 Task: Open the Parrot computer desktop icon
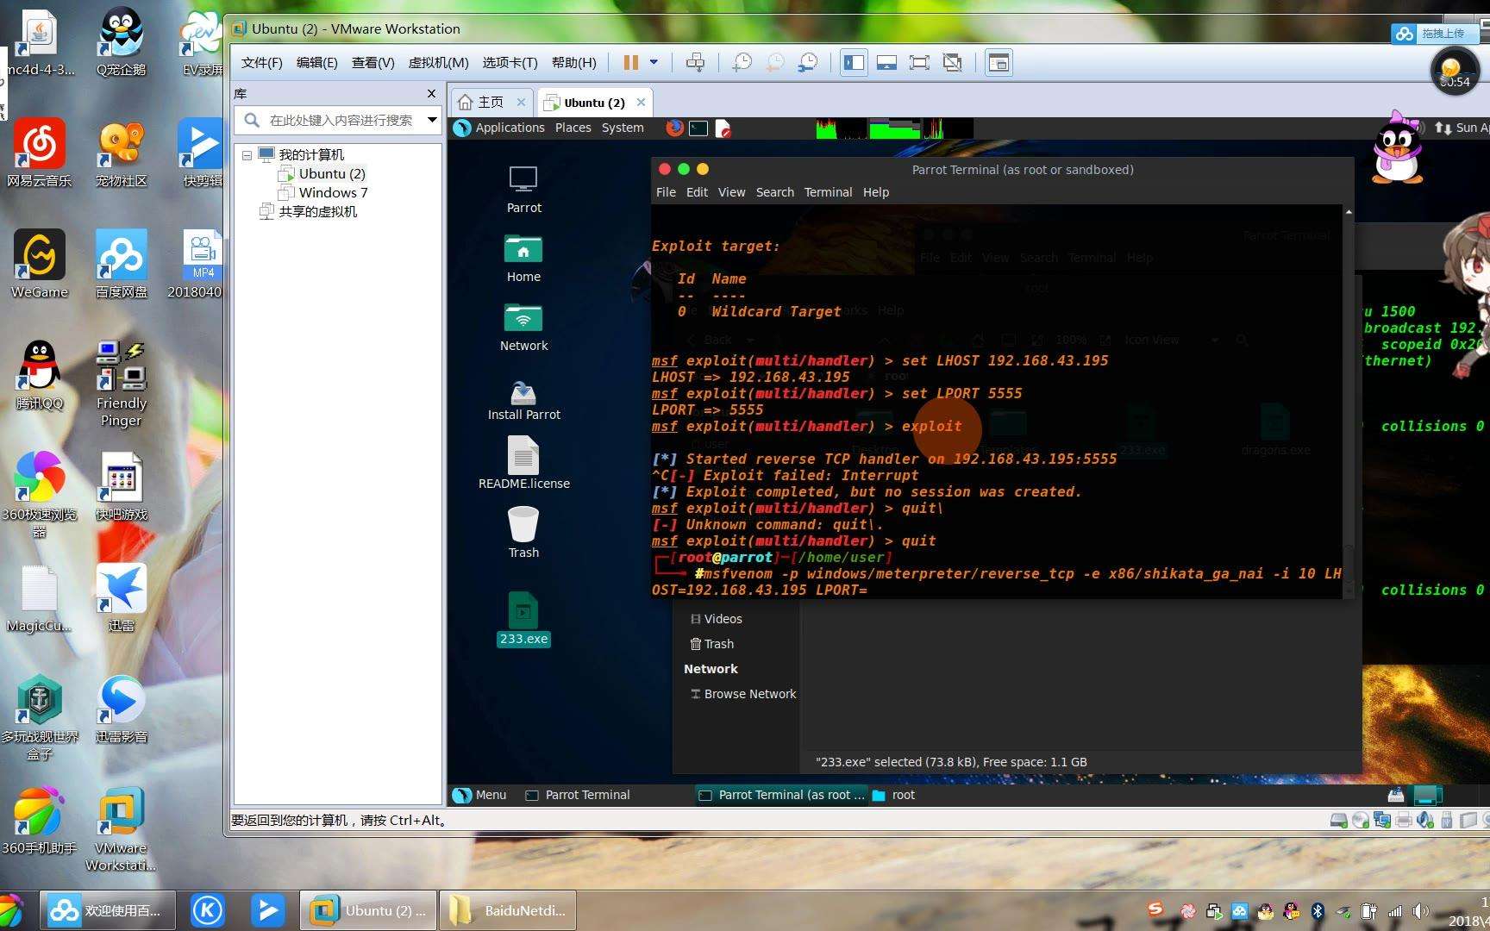(x=523, y=189)
